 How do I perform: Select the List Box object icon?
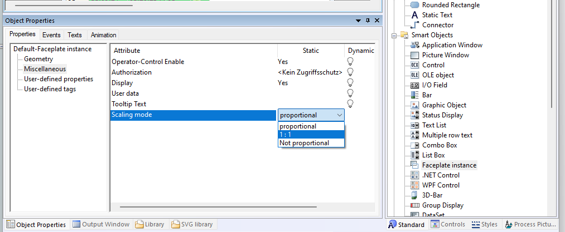click(x=415, y=155)
